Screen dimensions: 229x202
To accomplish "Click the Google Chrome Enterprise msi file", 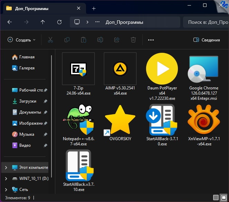I will click(x=203, y=69).
